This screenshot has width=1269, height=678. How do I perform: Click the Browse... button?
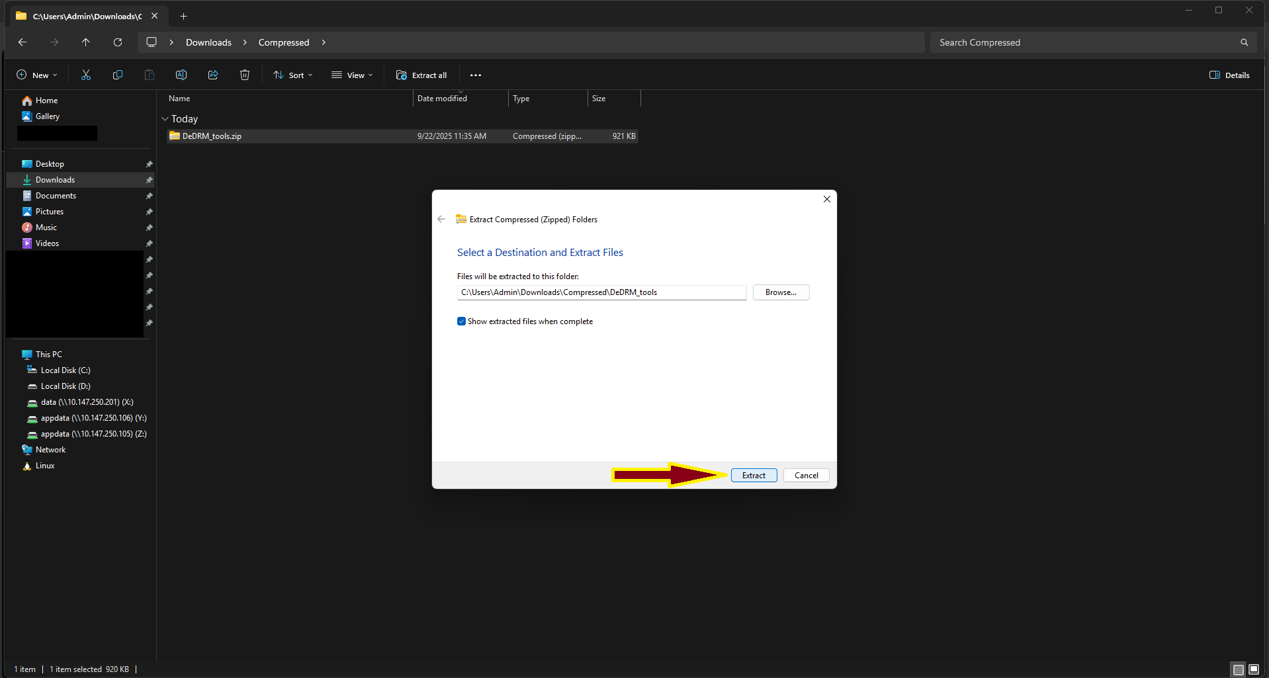pos(781,292)
